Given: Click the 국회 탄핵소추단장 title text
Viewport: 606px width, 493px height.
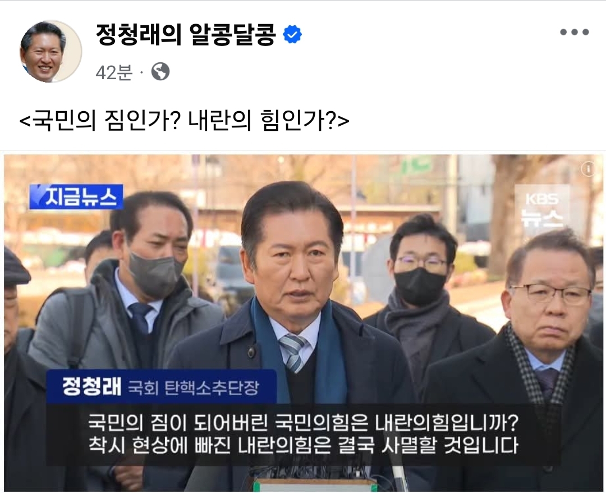Looking at the screenshot, I should tap(193, 388).
